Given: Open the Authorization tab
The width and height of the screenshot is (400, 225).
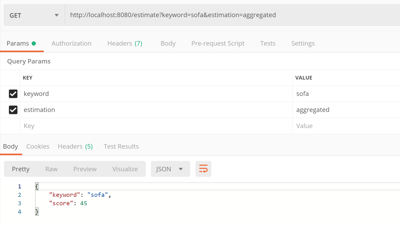Looking at the screenshot, I should (x=71, y=43).
